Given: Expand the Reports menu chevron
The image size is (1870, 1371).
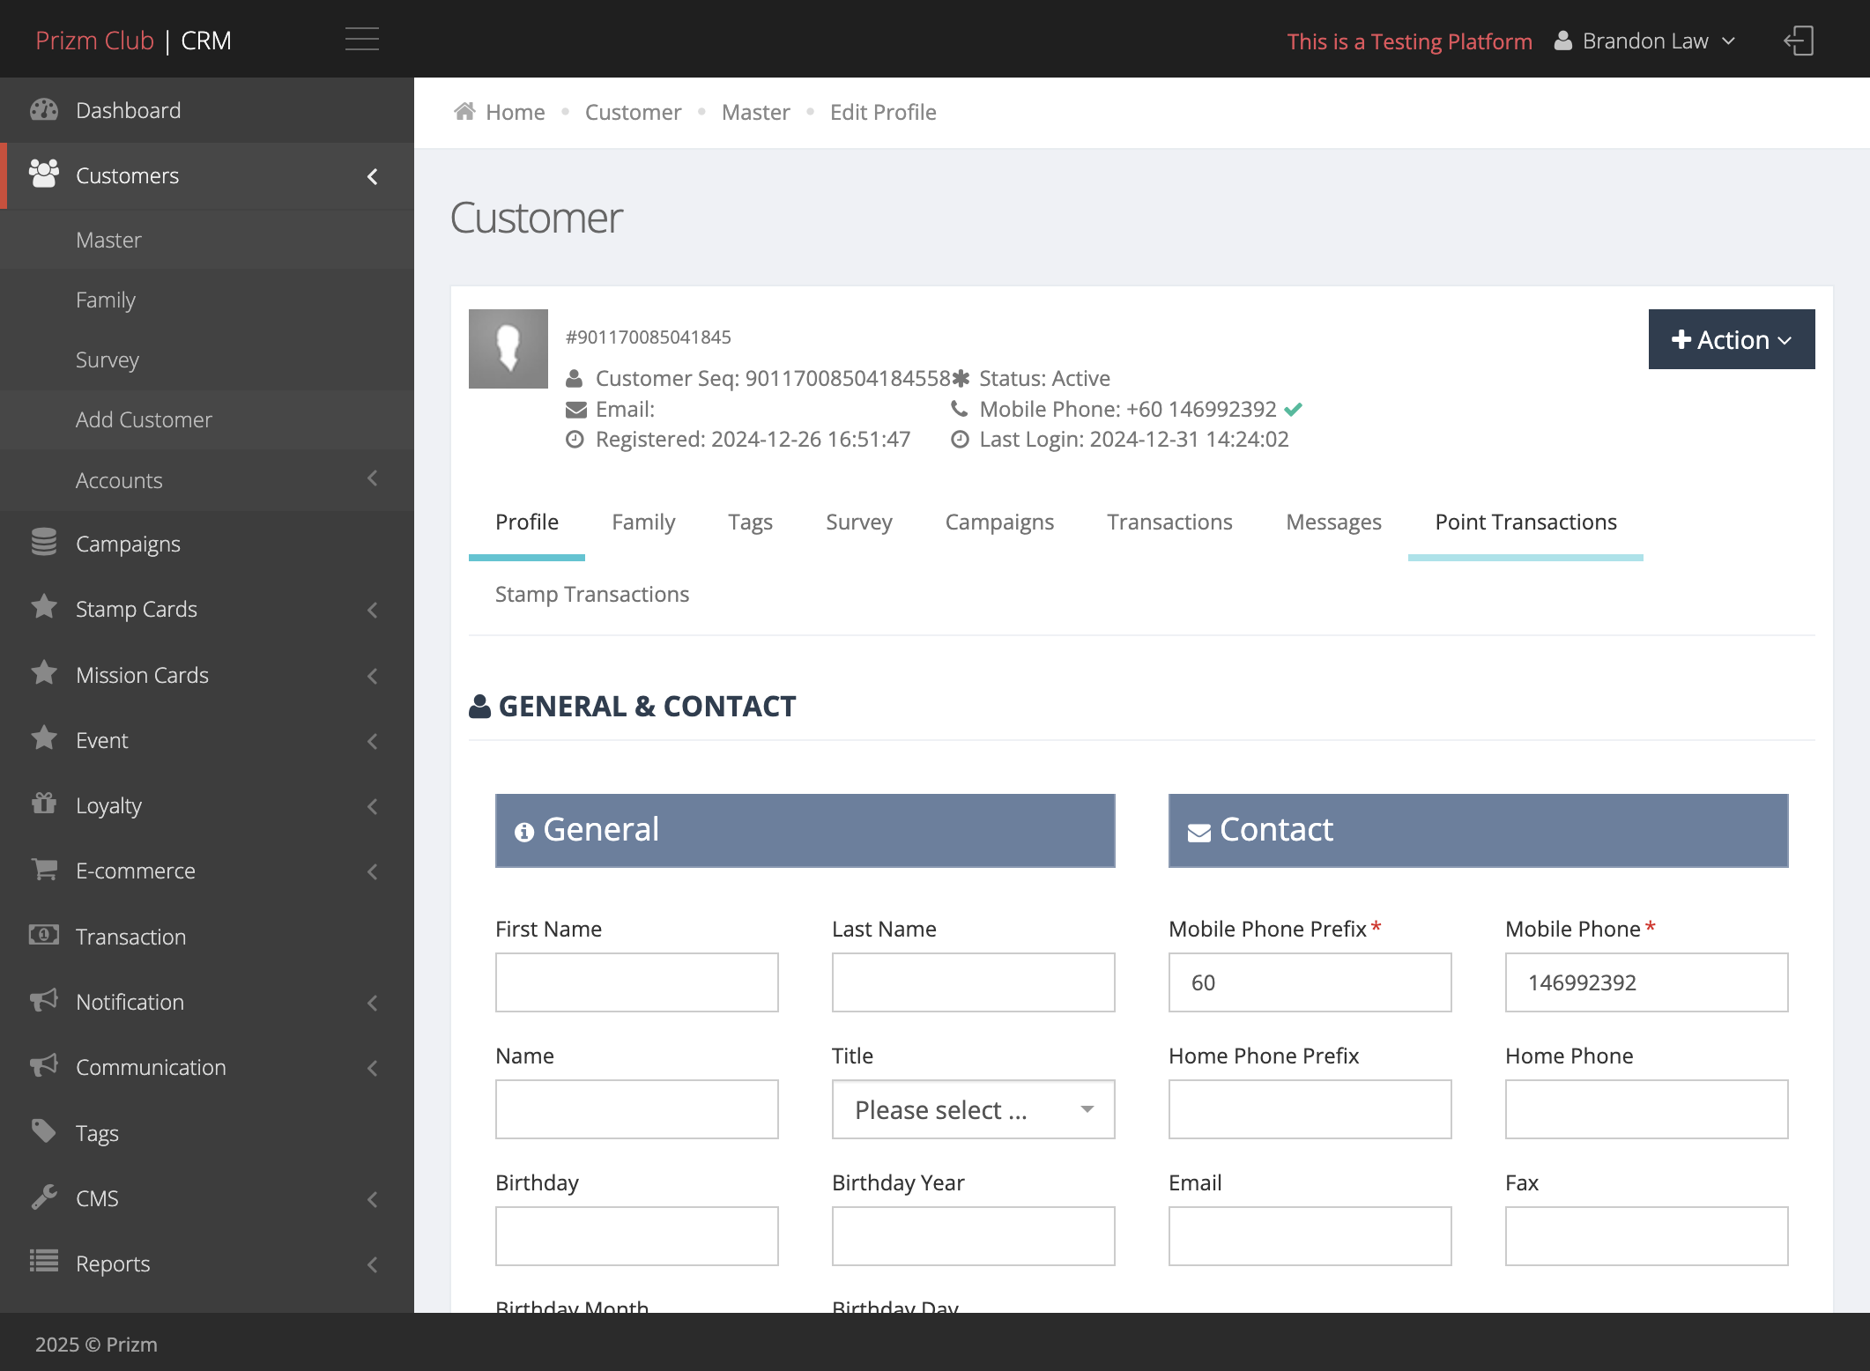Looking at the screenshot, I should pyautogui.click(x=373, y=1264).
